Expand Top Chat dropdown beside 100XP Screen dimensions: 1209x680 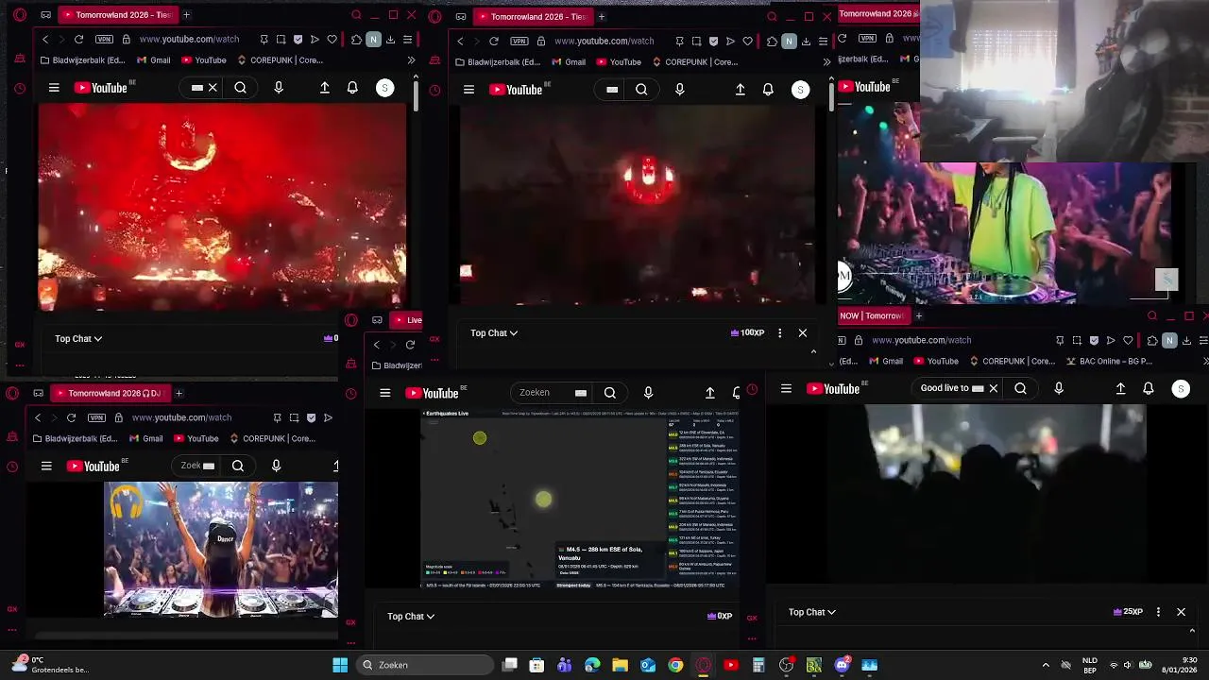(494, 333)
